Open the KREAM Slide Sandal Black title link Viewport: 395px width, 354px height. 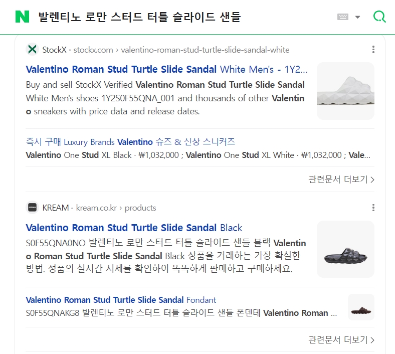tap(134, 228)
